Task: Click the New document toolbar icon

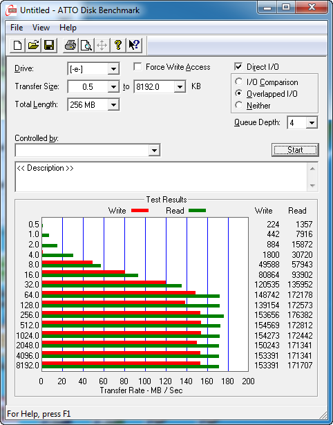Action: point(17,45)
